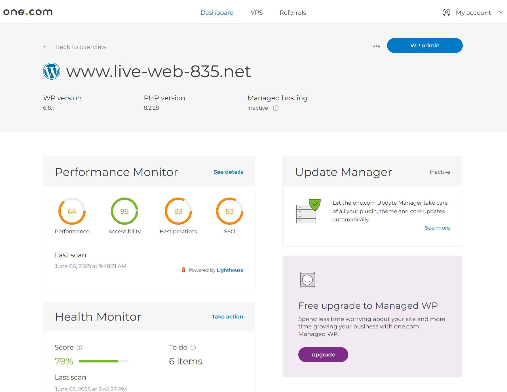Click the one.com logo
The image size is (507, 392).
point(28,12)
